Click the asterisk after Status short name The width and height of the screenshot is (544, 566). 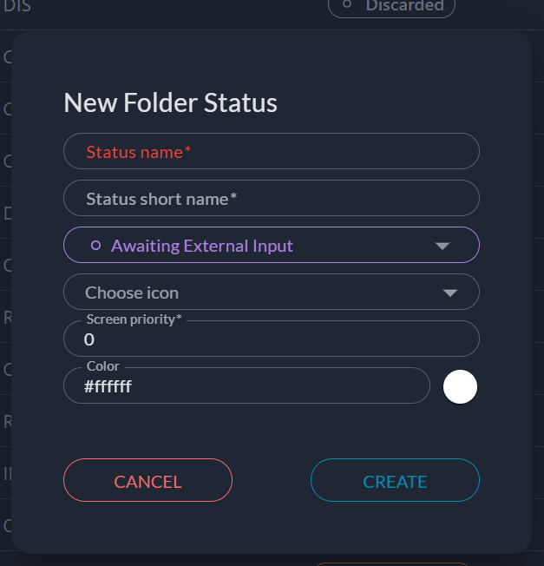tap(233, 198)
